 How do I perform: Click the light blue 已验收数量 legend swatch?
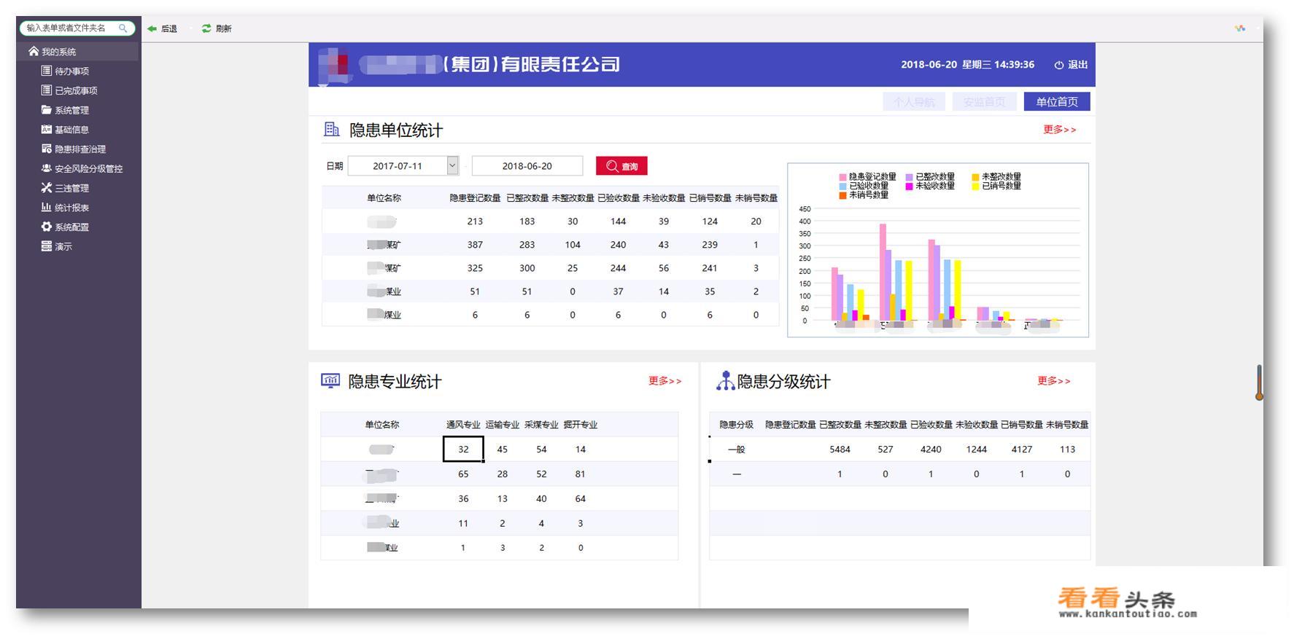(842, 186)
